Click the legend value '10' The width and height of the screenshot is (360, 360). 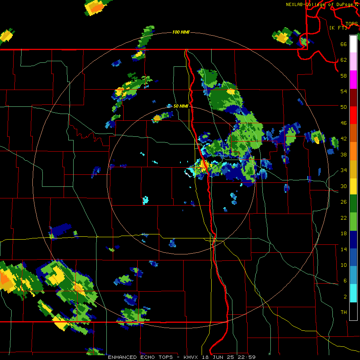coord(344,265)
